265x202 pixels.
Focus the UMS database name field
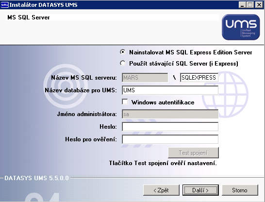pyautogui.click(x=170, y=90)
